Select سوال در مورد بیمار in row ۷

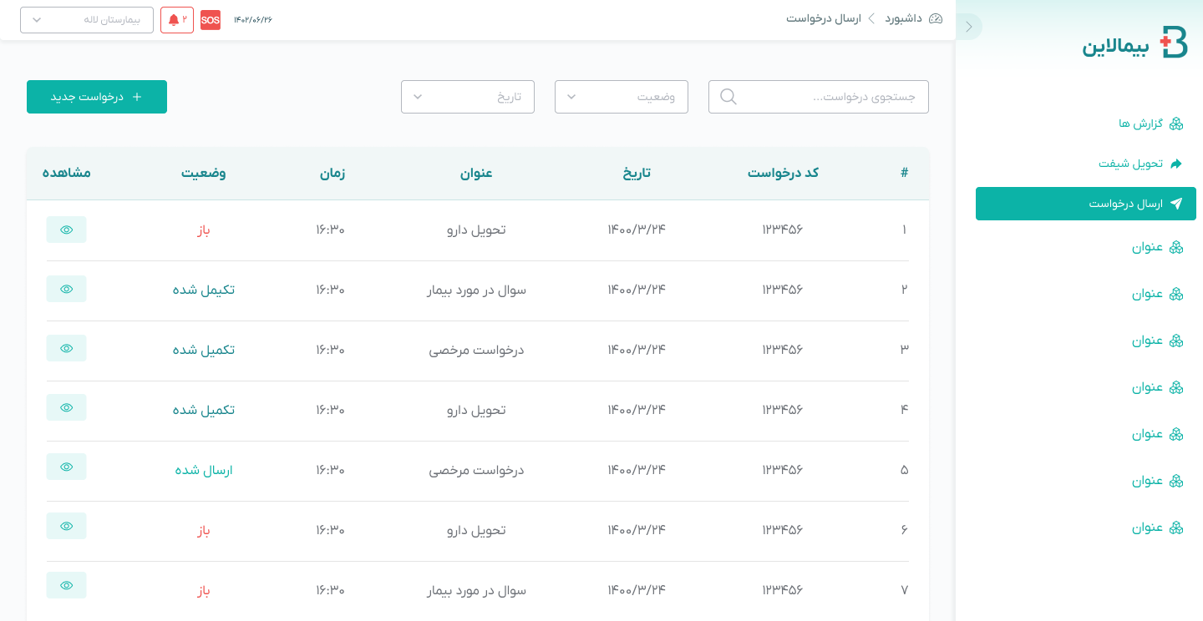476,590
